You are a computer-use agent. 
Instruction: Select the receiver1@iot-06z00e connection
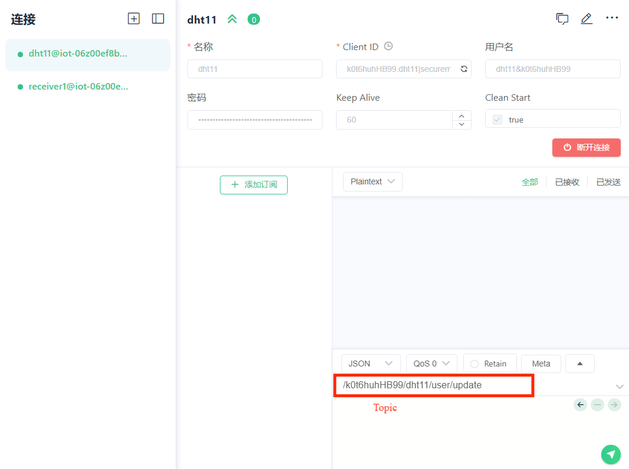(88, 87)
